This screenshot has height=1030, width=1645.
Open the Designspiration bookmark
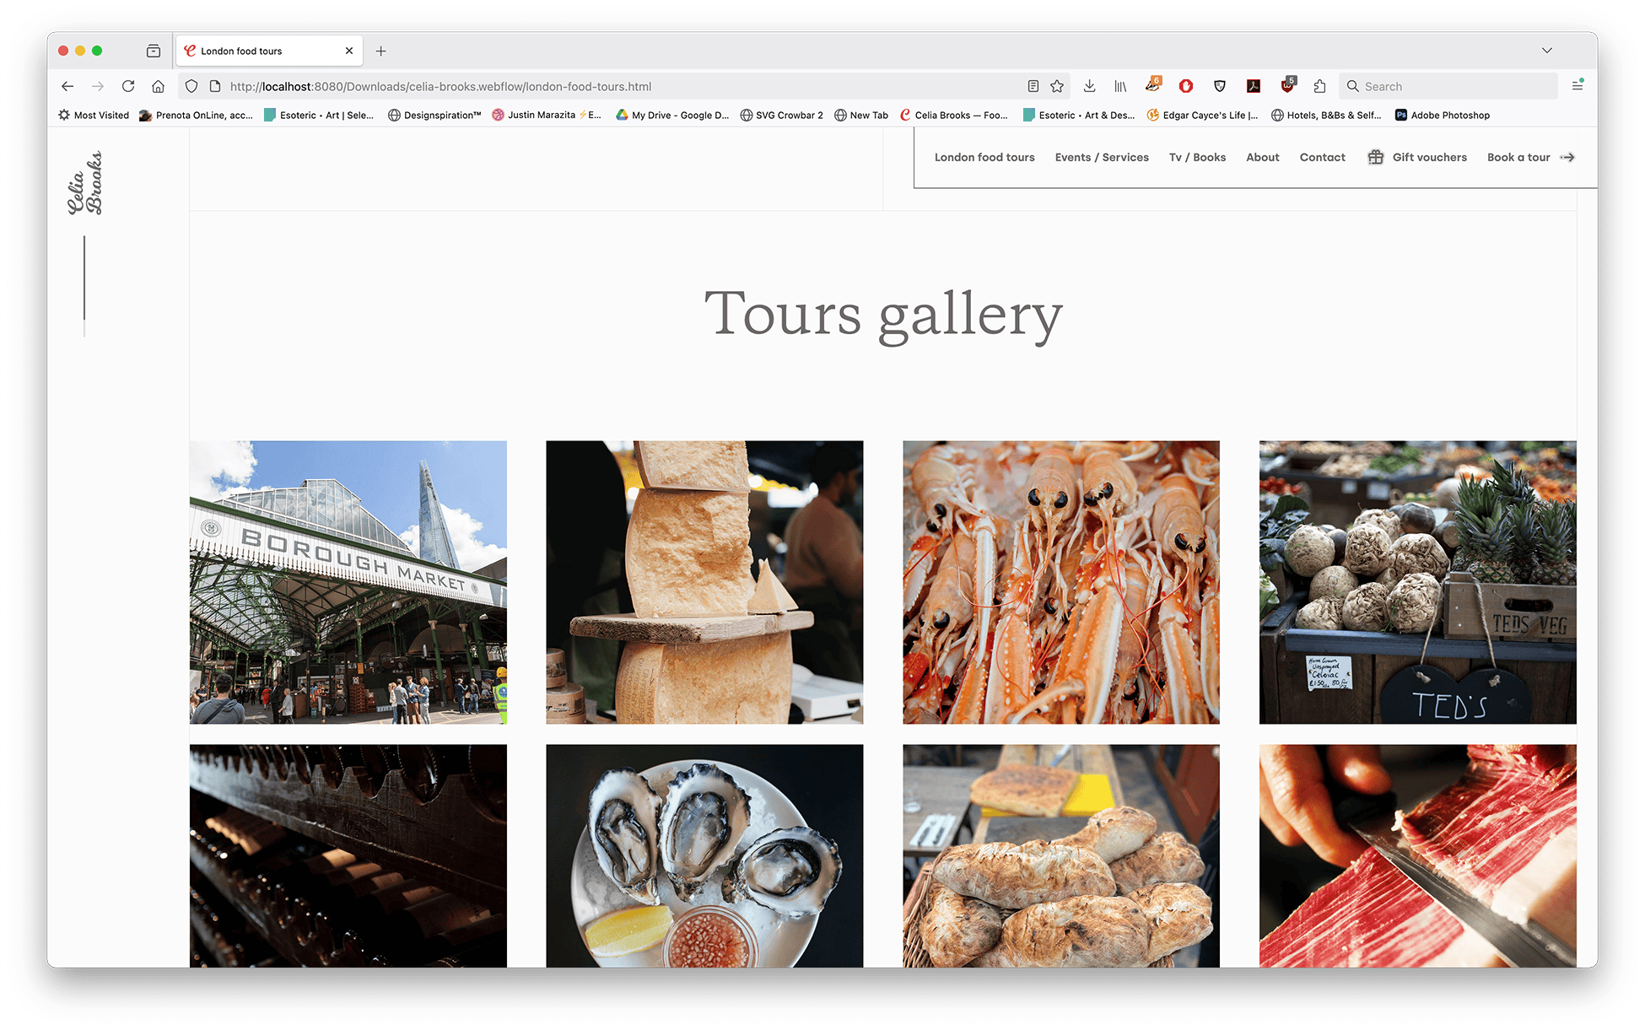coord(434,115)
